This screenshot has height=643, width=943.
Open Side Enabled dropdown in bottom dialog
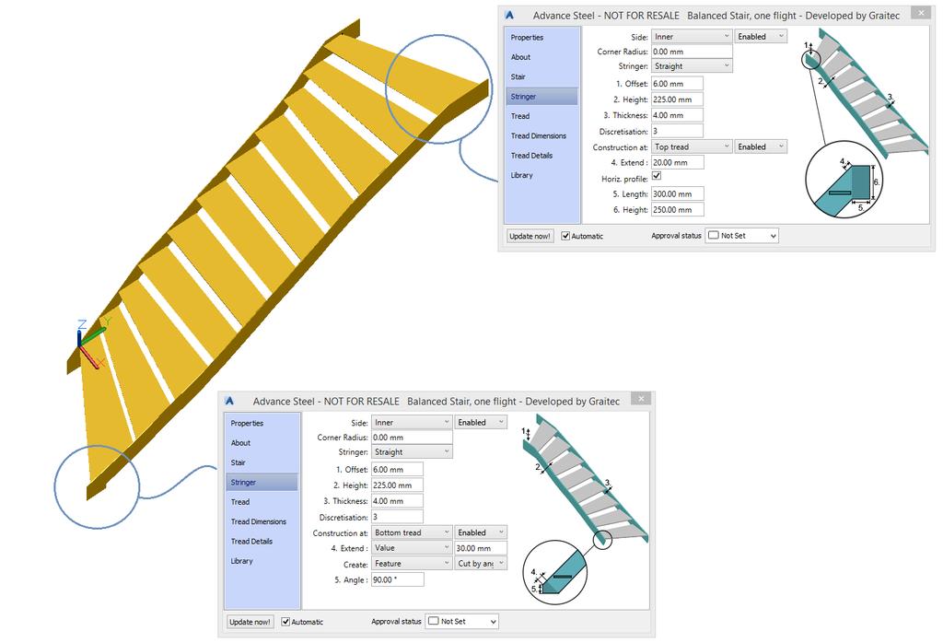[481, 423]
